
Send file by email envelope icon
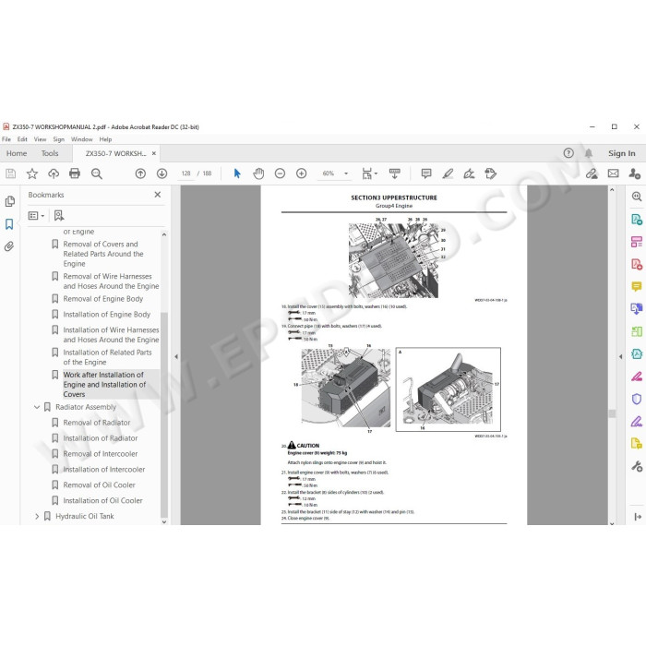coord(613,173)
